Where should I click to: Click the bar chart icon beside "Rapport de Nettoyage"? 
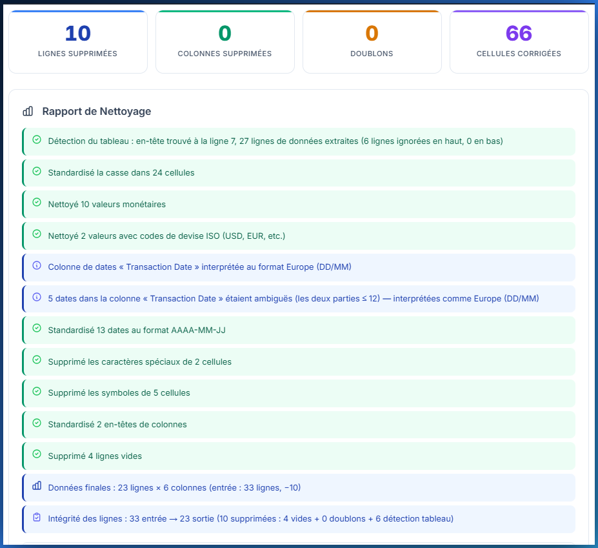click(x=28, y=111)
